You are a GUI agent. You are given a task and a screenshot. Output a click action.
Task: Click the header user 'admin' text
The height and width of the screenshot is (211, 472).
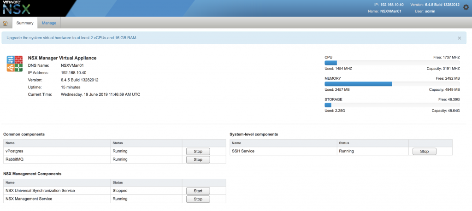pyautogui.click(x=430, y=12)
